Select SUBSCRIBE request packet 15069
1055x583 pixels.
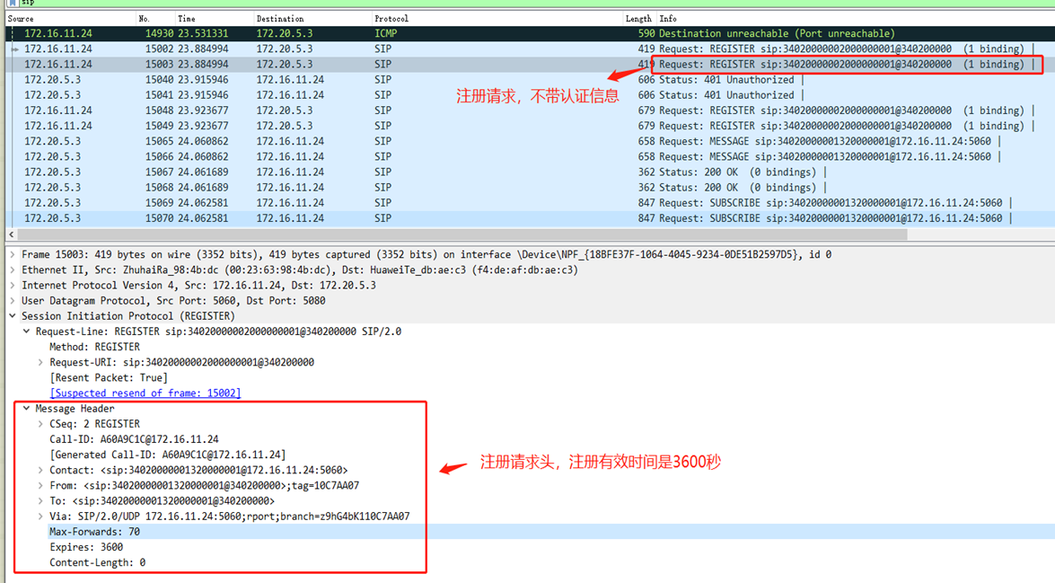click(530, 203)
